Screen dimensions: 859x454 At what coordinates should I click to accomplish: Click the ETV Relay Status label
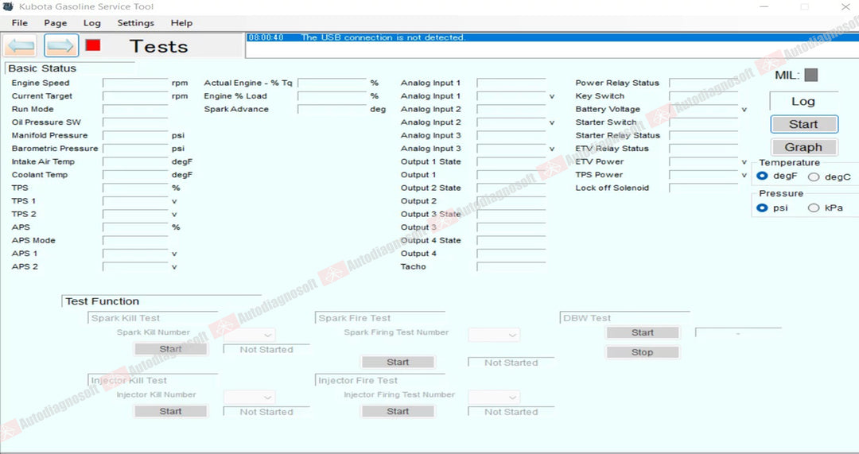[612, 149]
